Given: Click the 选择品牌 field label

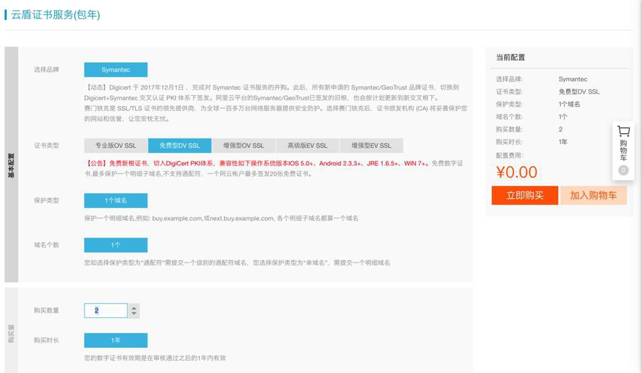Looking at the screenshot, I should coord(46,70).
